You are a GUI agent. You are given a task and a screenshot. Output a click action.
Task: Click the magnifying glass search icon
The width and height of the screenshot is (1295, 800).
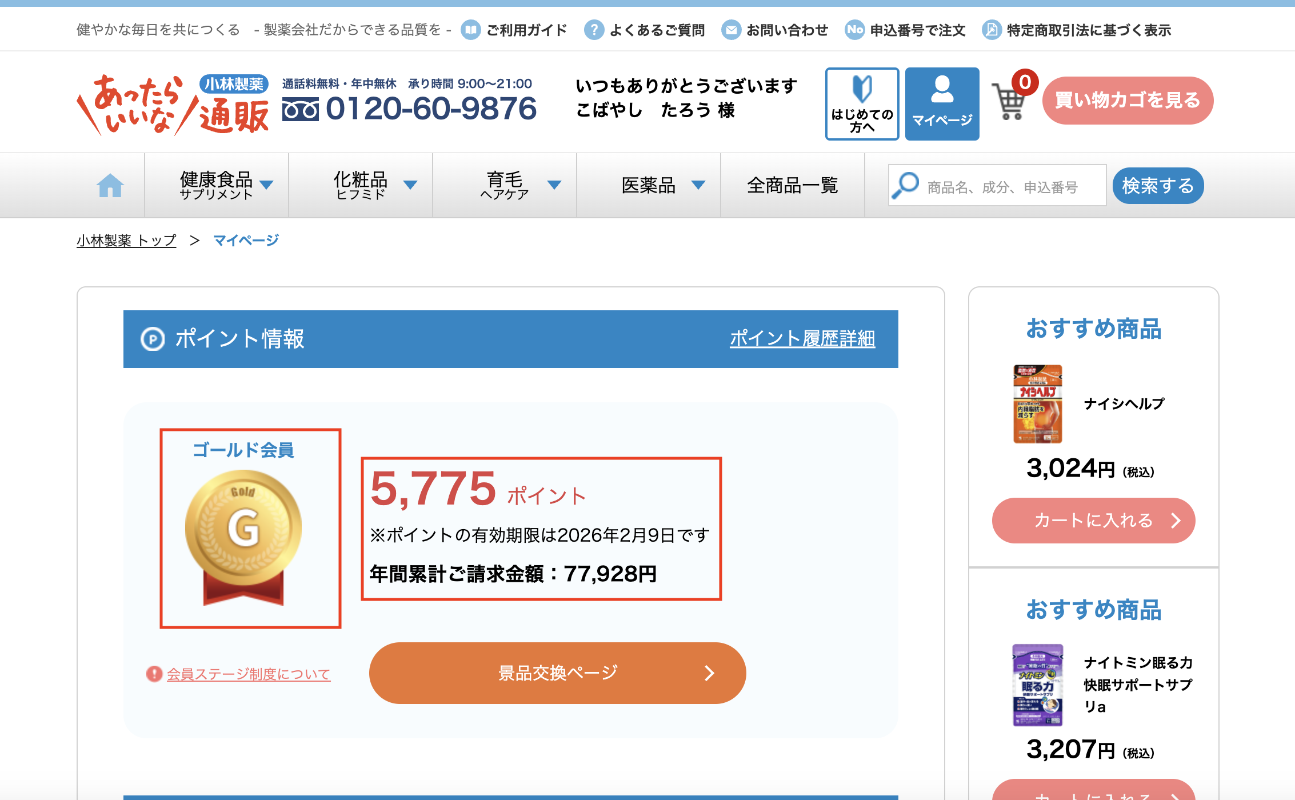coord(905,185)
